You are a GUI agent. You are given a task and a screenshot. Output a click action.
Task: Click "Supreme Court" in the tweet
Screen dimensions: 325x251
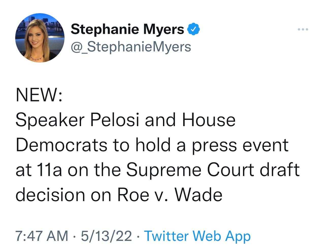pyautogui.click(x=190, y=170)
